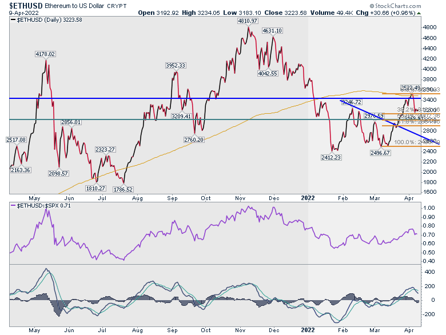Click the 100.0% Fibonacci level label
The width and height of the screenshot is (446, 335).
click(417, 142)
